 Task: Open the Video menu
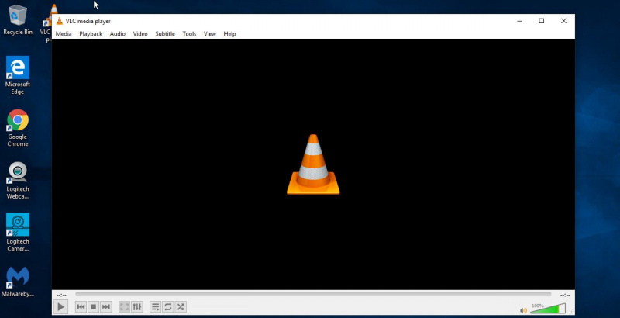[x=140, y=33]
